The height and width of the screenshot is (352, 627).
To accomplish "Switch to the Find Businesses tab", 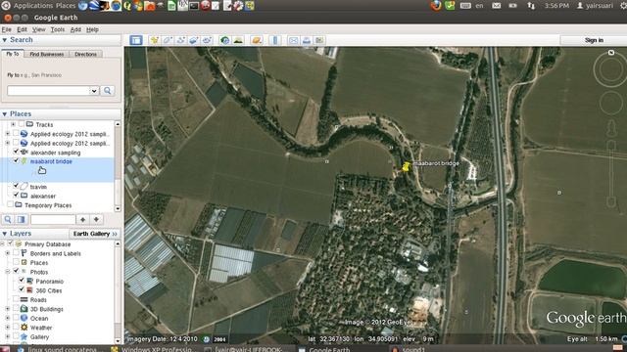I will point(47,54).
